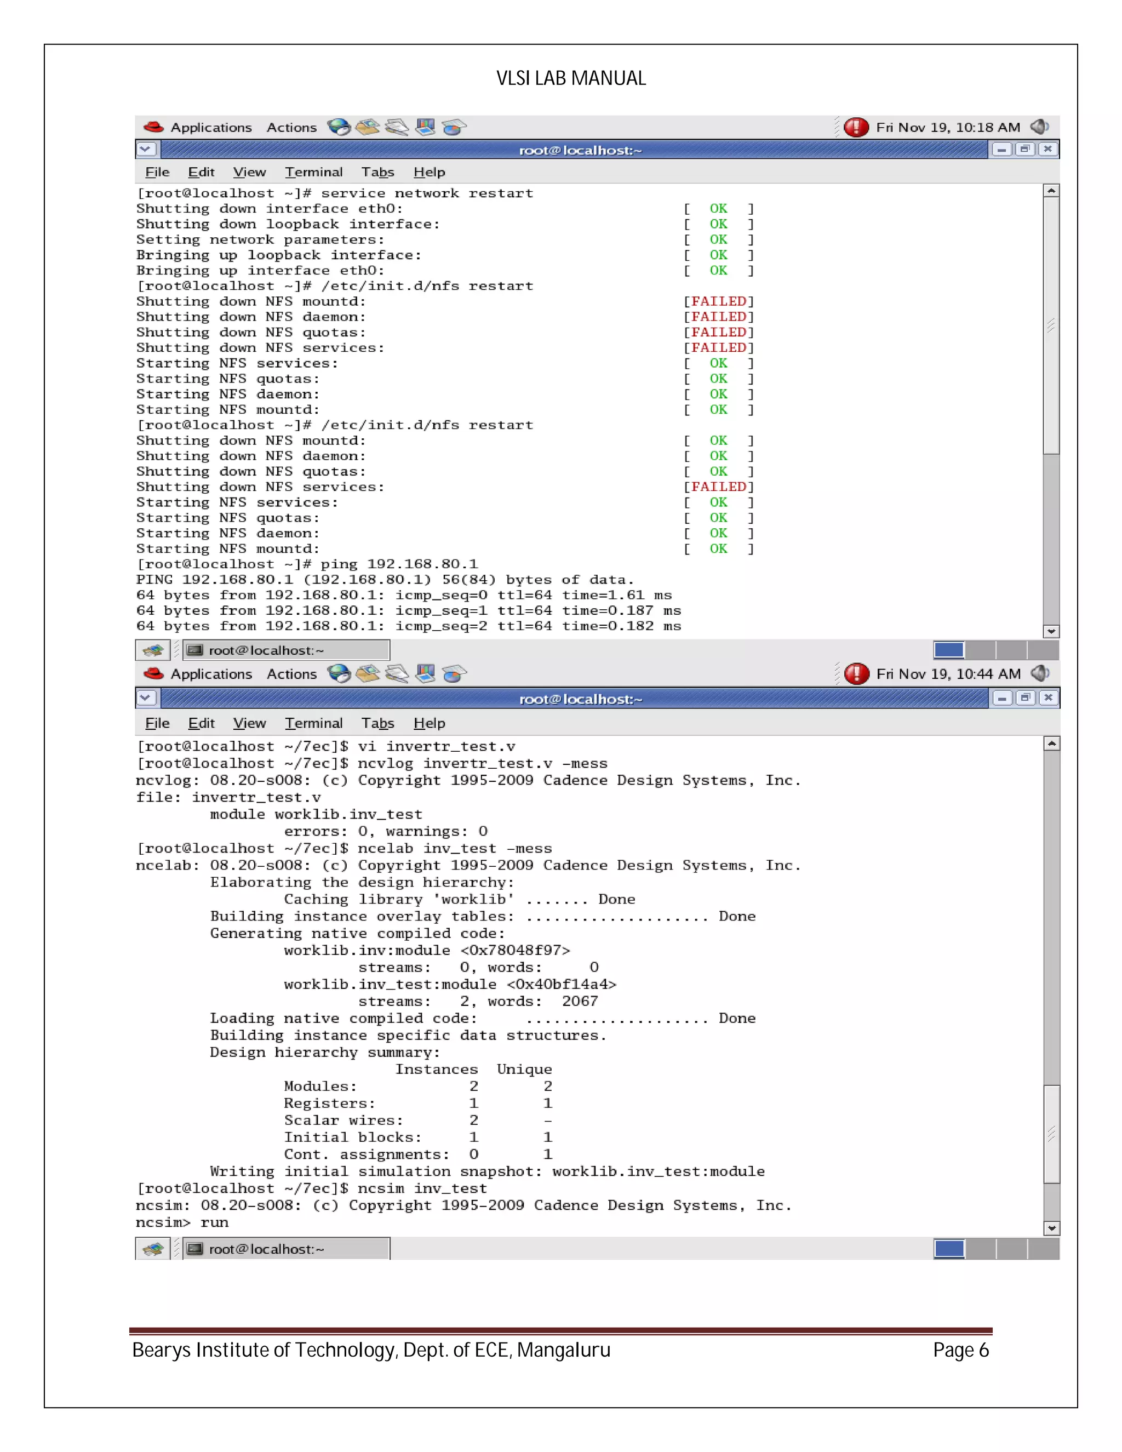Image resolution: width=1122 pixels, height=1452 pixels.
Task: Open the Tabs menu in lower terminal
Action: 377,723
